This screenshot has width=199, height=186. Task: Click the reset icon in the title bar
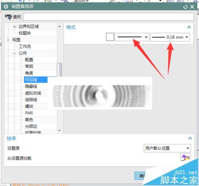point(185,7)
